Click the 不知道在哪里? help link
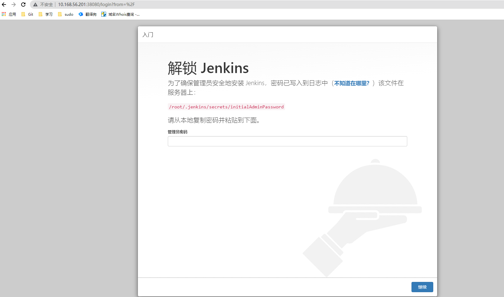504x297 pixels. click(x=352, y=83)
